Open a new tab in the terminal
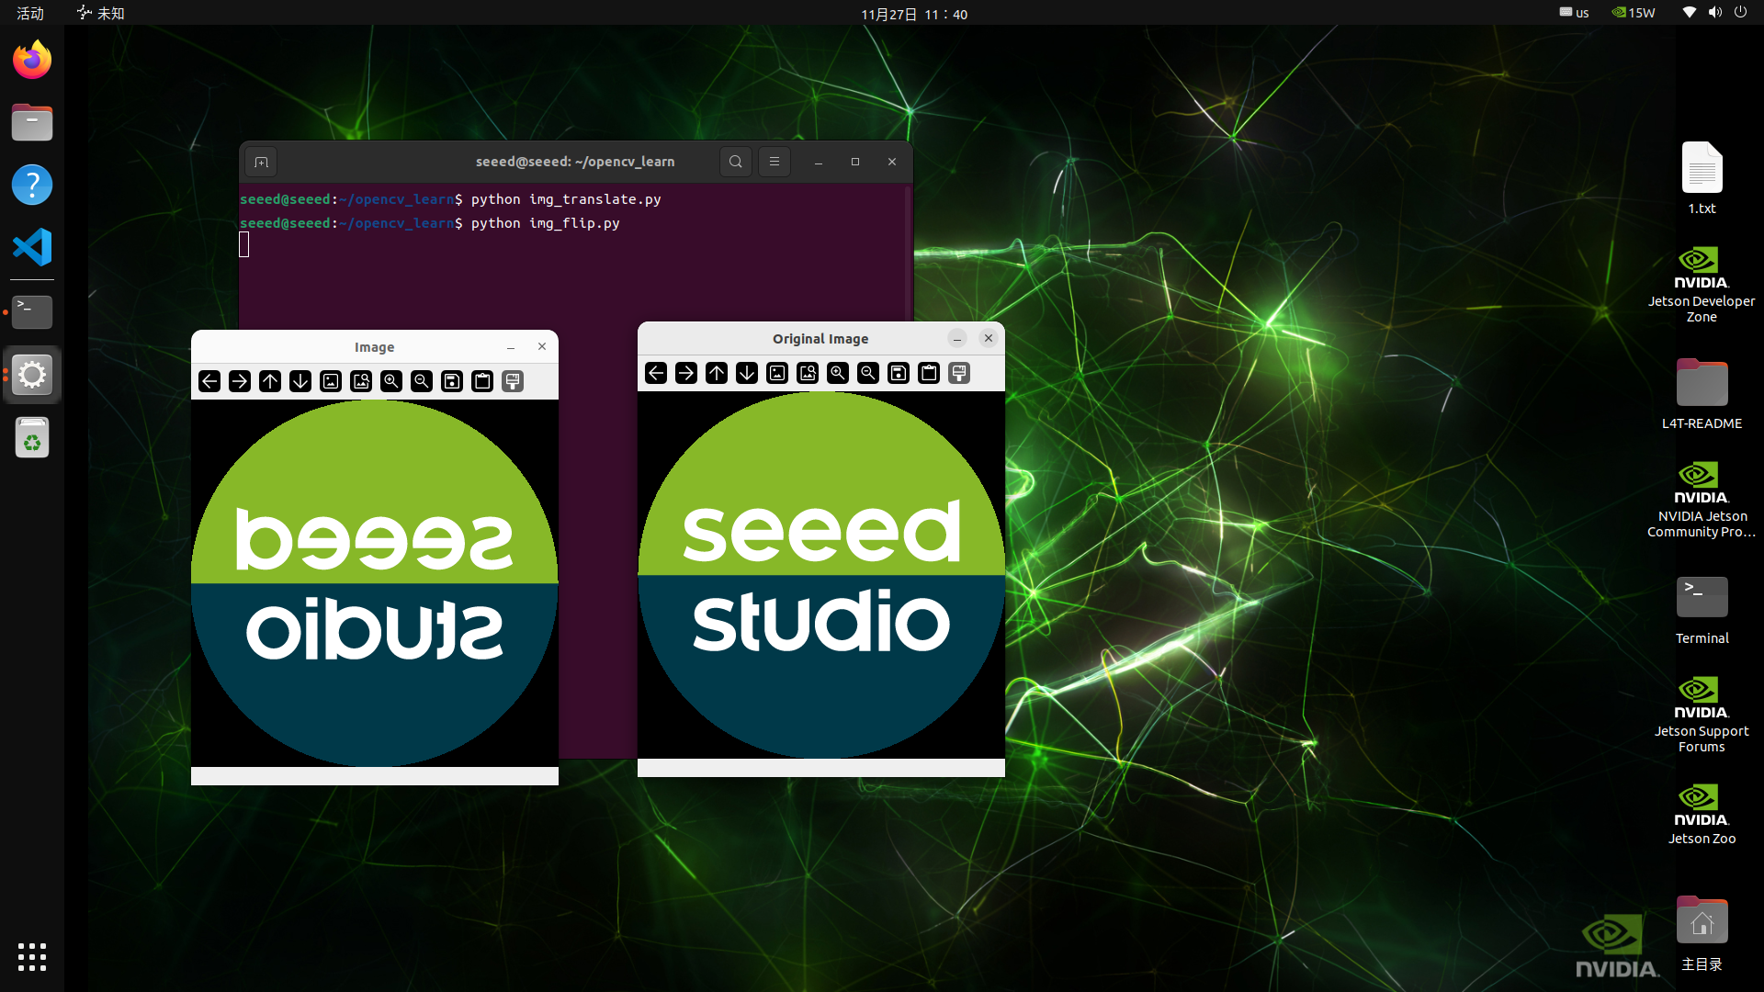This screenshot has width=1764, height=992. pos(262,163)
